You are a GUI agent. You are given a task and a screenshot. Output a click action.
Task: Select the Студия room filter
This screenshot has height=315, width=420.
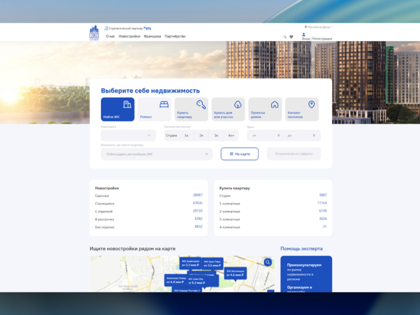tap(171, 135)
